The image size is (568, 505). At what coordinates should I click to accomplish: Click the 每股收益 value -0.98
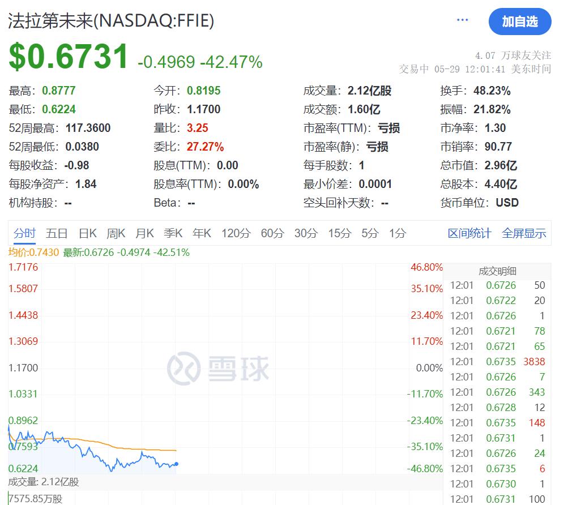coord(77,165)
